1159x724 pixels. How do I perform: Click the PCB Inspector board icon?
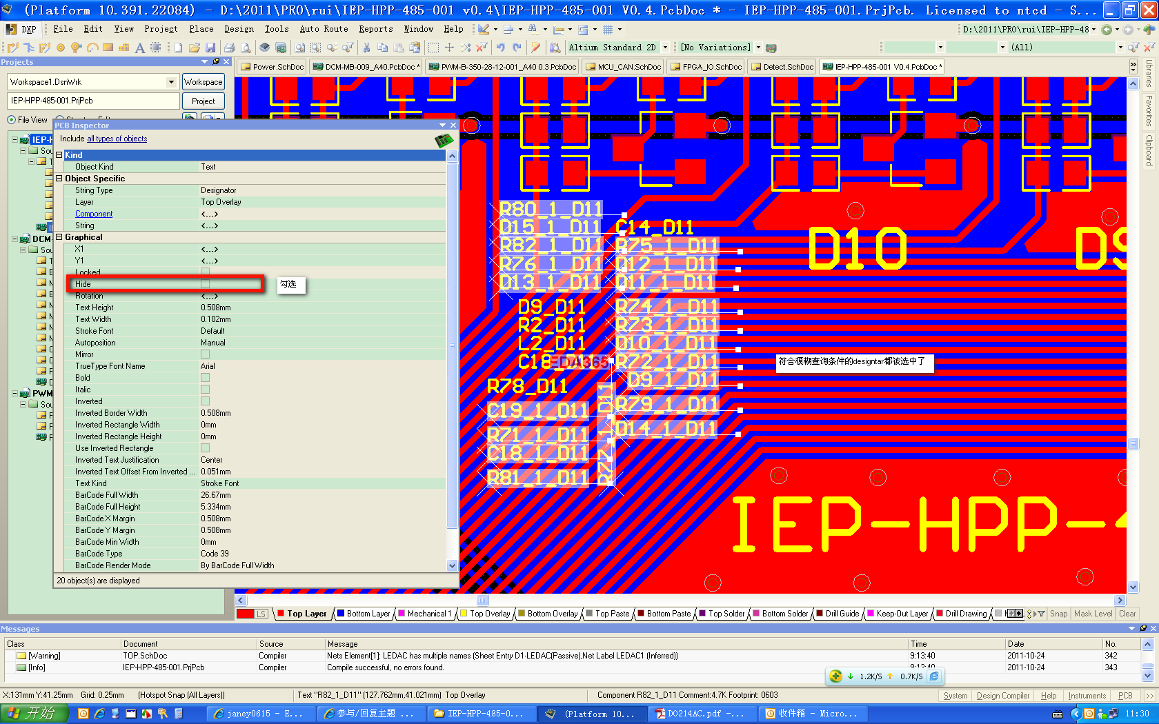(444, 140)
